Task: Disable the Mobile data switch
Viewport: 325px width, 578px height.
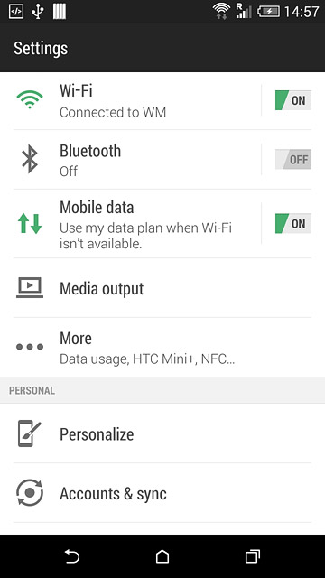Action: point(293,223)
